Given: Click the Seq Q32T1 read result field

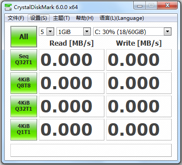Looking at the screenshot, I should click(72, 60).
